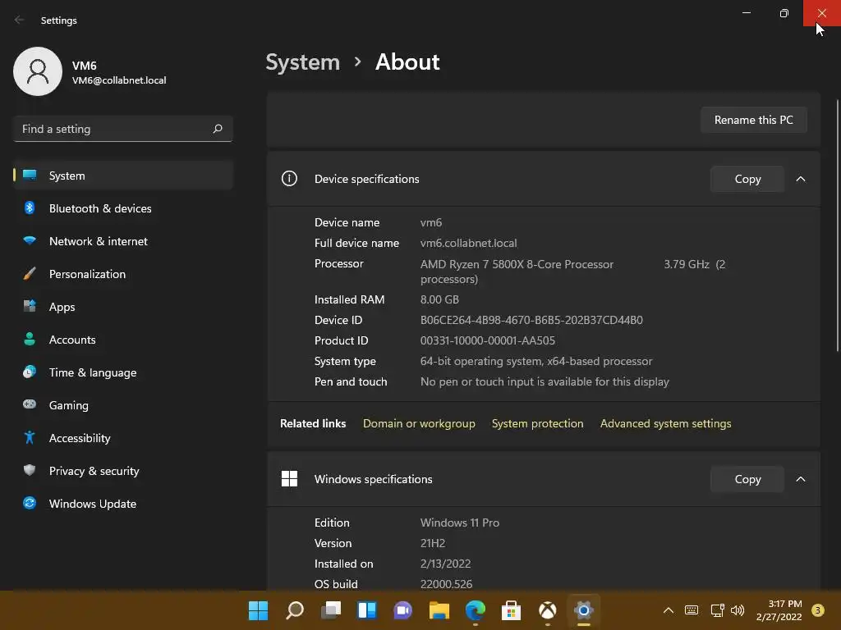Copy the Windows specifications
This screenshot has height=630, width=841.
[x=747, y=479]
